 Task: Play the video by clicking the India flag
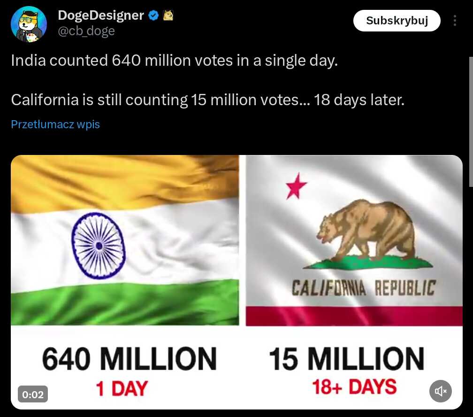125,240
